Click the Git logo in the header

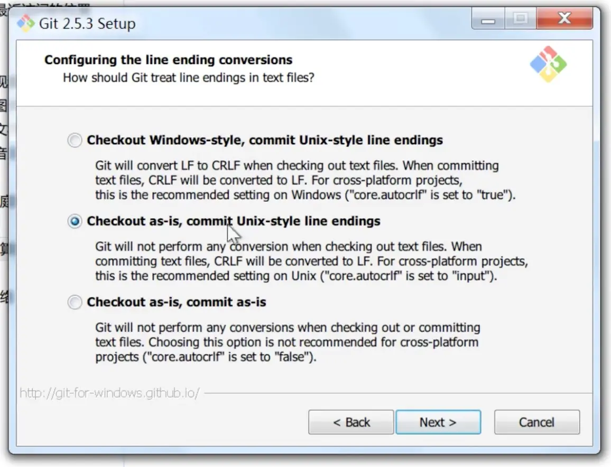click(548, 64)
